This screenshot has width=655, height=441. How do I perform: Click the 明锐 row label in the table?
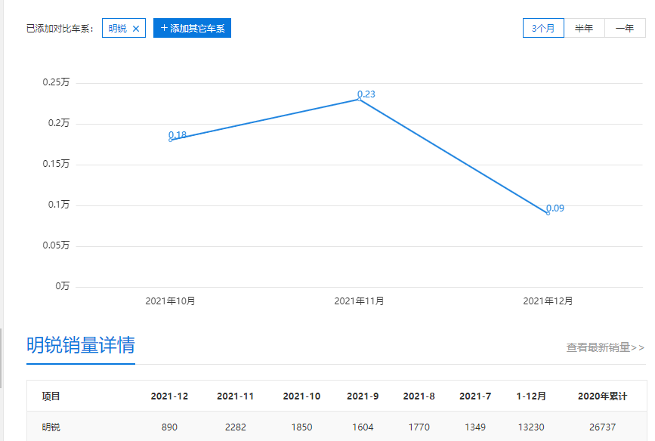pos(51,427)
